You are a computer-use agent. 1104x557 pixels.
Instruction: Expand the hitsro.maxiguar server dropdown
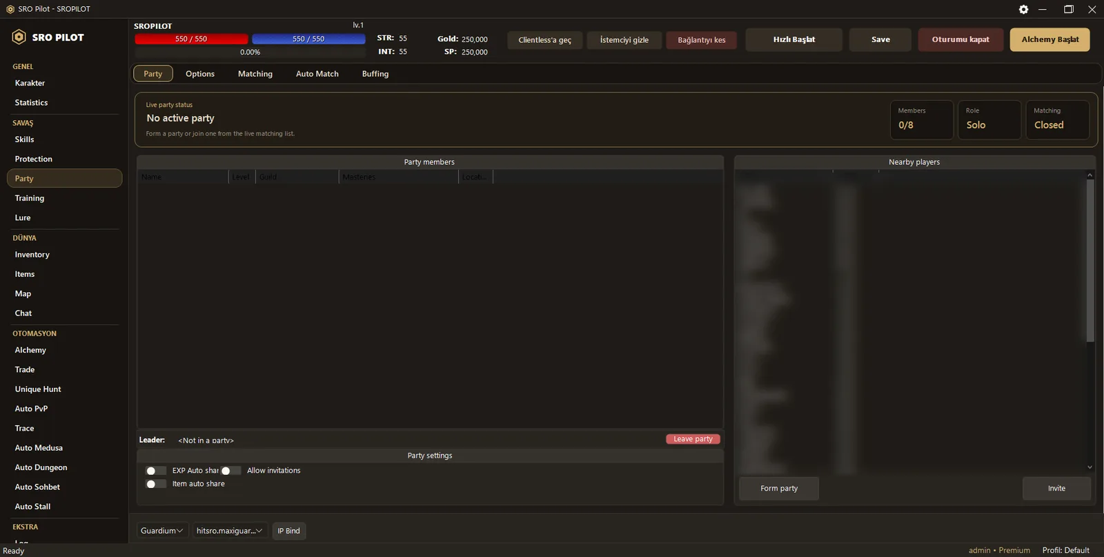(x=230, y=531)
